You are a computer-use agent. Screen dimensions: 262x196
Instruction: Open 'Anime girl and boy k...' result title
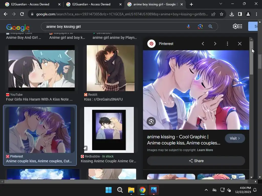coord(67,38)
